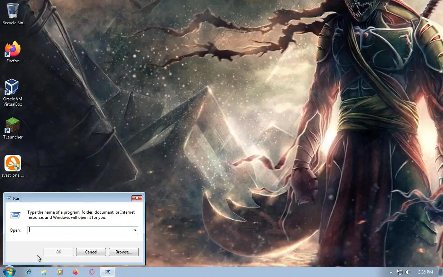Viewport: 443px width, 277px height.
Task: Click Cancel in the Run dialog
Action: click(x=91, y=252)
